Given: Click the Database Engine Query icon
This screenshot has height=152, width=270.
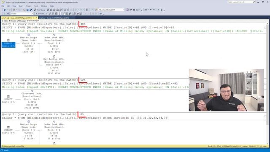Looking at the screenshot, I should (48, 10).
